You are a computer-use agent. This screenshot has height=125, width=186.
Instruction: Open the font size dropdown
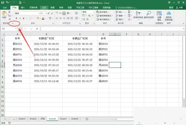click(x=45, y=13)
